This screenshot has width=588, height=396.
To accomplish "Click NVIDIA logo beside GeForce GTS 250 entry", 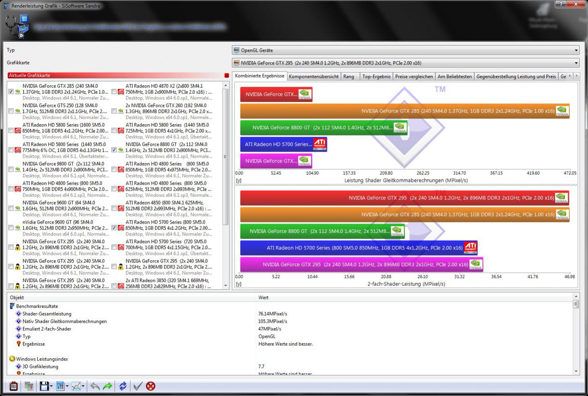I will tap(18, 111).
